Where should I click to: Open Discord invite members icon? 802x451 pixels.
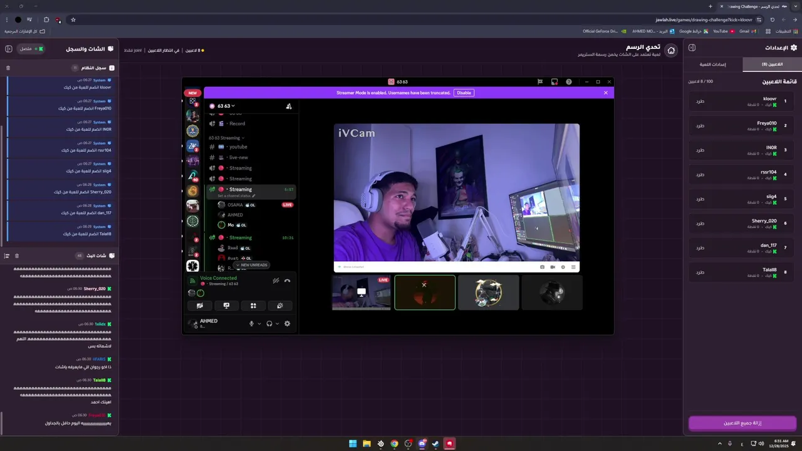pos(289,106)
